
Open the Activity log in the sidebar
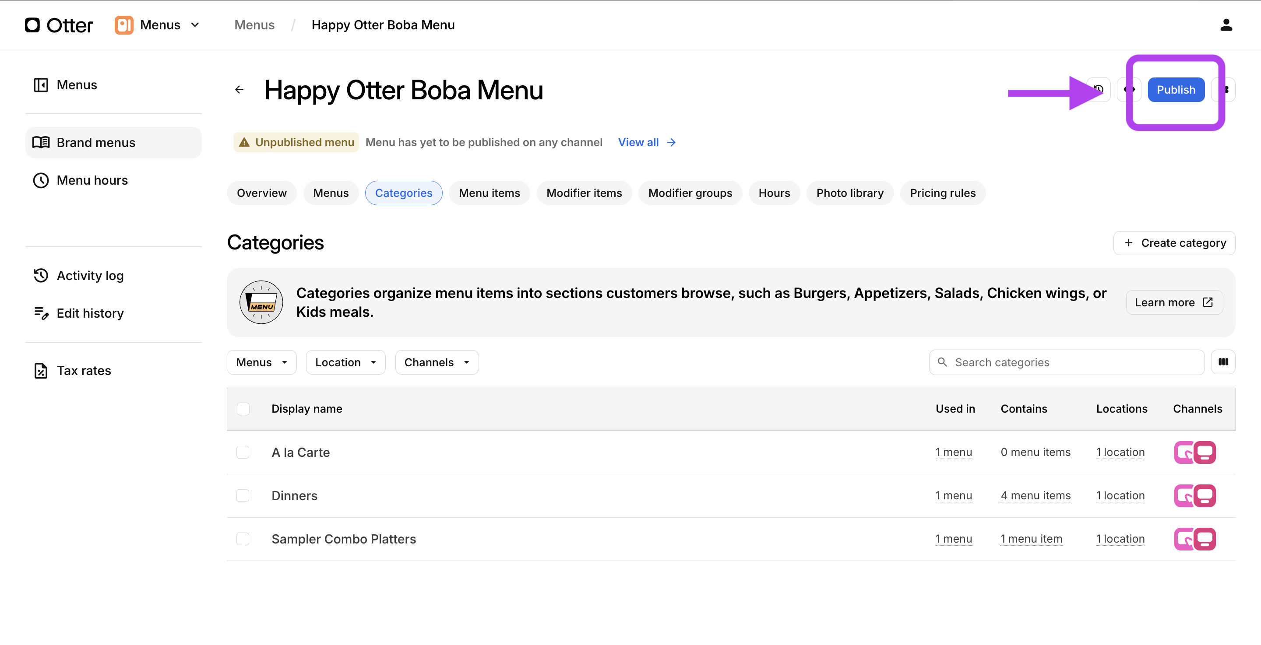tap(113, 276)
